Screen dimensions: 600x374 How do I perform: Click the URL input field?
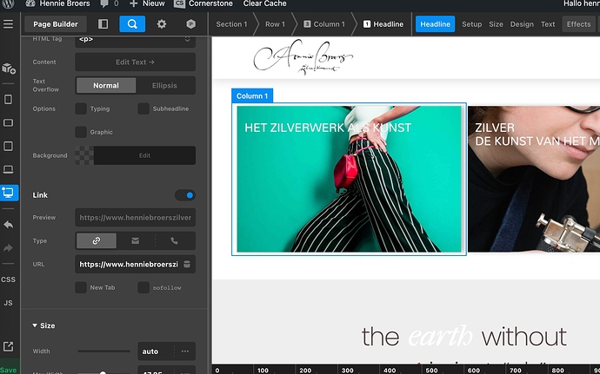pyautogui.click(x=135, y=264)
